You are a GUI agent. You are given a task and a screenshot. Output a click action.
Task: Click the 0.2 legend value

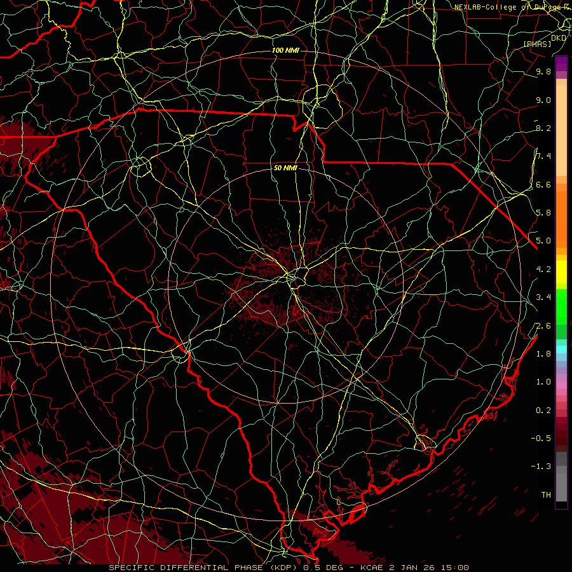[x=543, y=411]
